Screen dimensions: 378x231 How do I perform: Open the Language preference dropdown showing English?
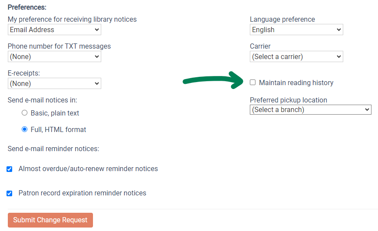296,30
